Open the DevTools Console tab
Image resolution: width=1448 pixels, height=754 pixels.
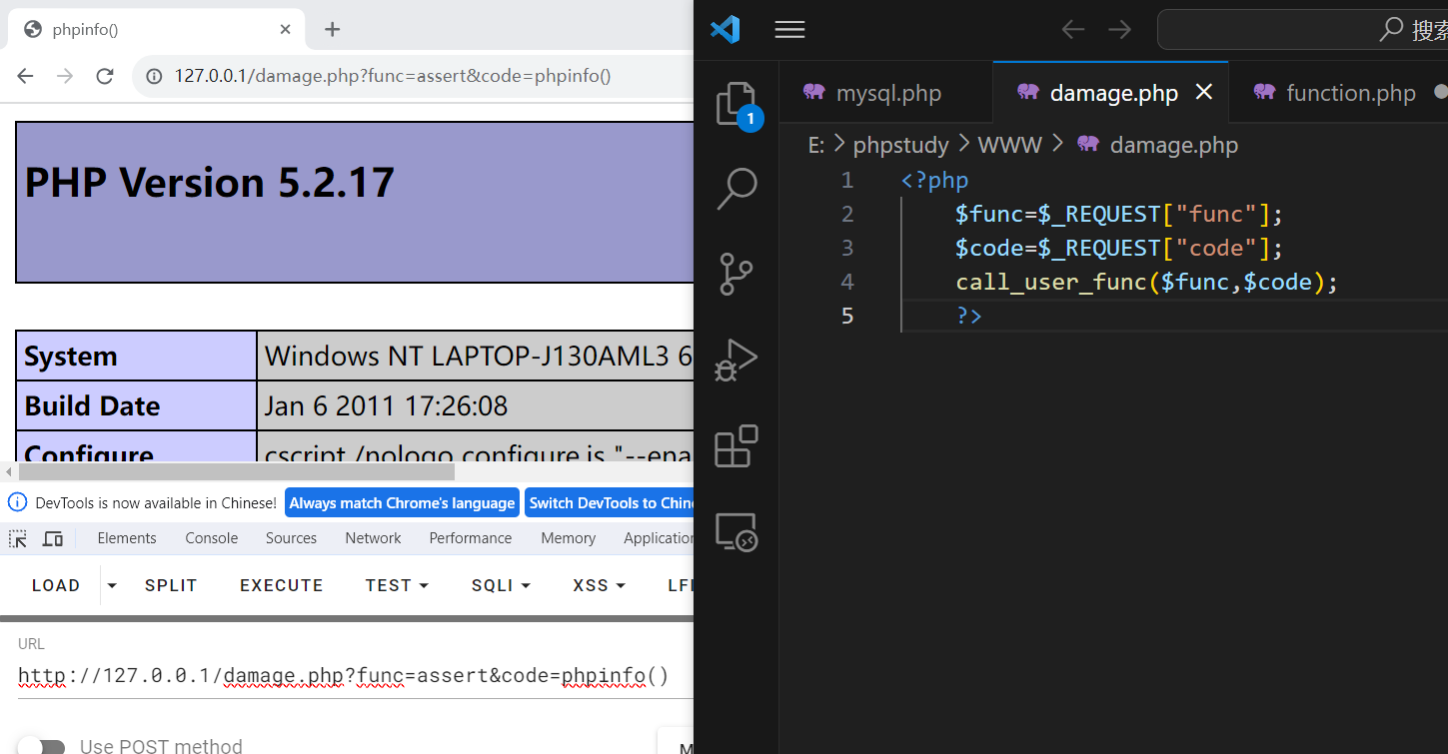coord(212,538)
